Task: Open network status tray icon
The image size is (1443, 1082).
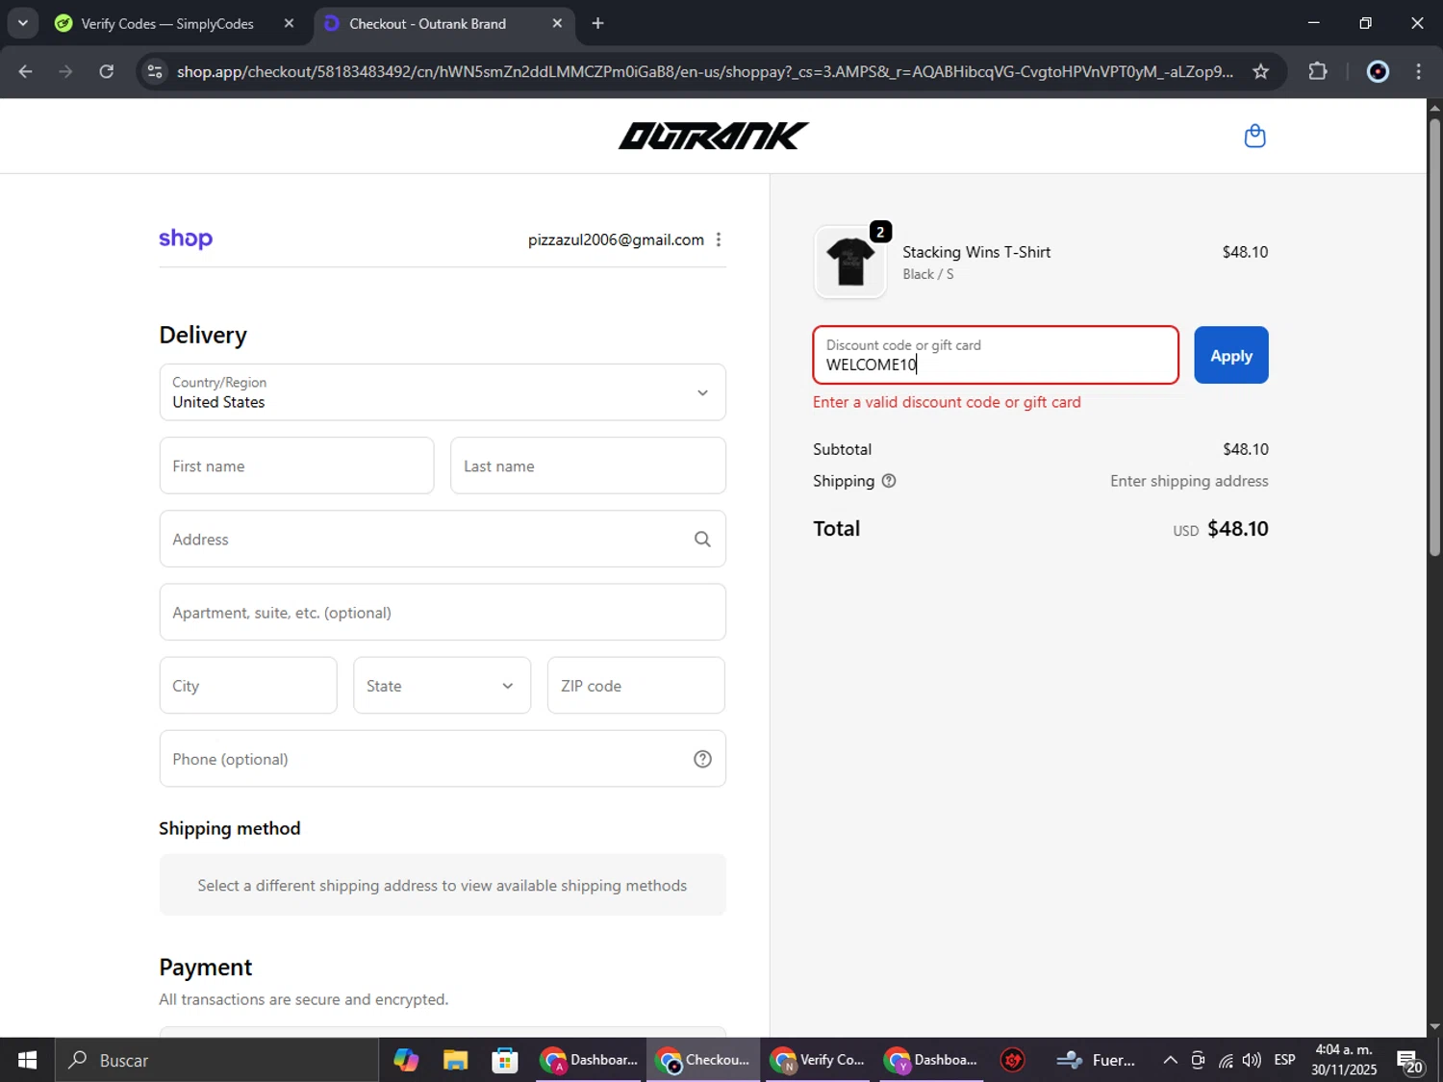Action: tap(1225, 1060)
